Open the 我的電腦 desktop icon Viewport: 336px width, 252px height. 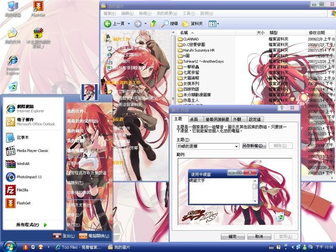tap(13, 9)
